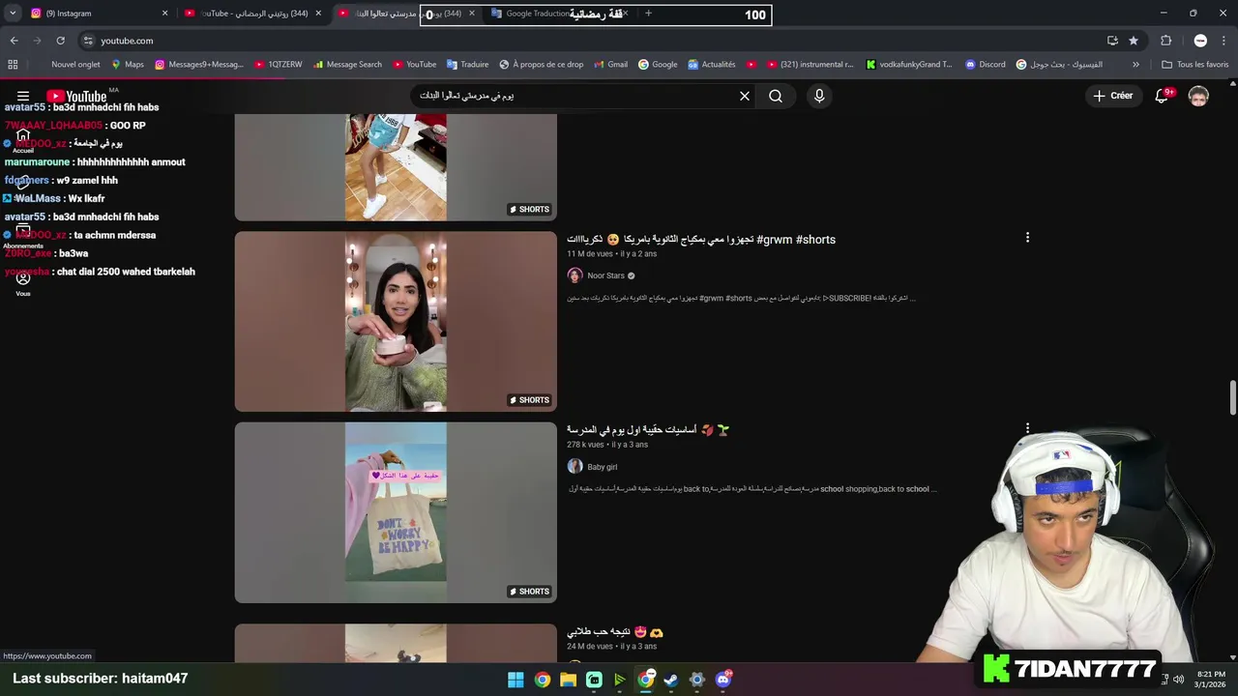1238x696 pixels.
Task: Open Discord from the taskbar
Action: coord(723,680)
